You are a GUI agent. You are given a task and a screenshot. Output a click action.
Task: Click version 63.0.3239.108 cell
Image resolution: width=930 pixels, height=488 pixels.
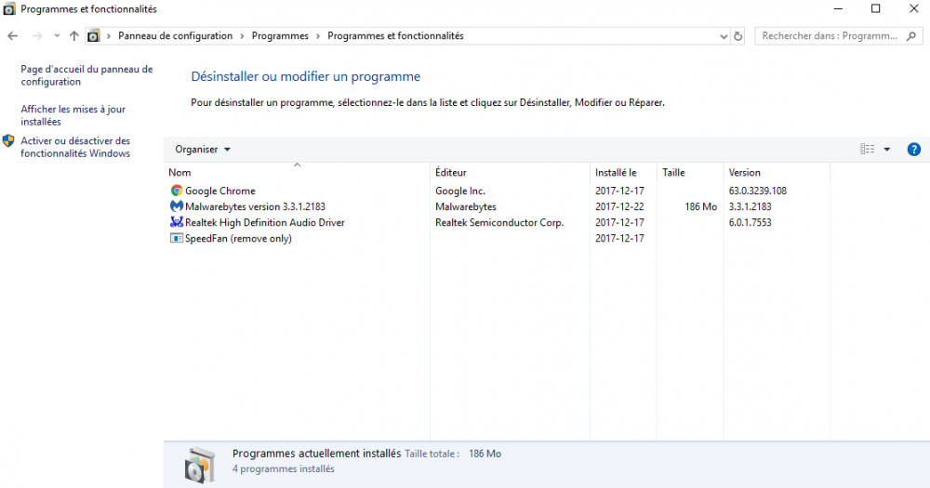click(x=758, y=191)
